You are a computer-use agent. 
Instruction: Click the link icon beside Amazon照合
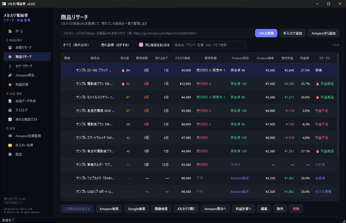[10, 75]
